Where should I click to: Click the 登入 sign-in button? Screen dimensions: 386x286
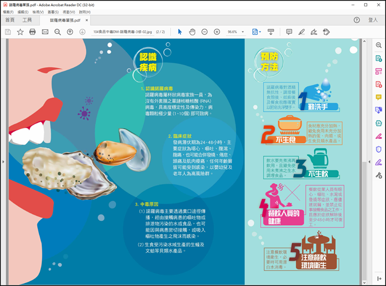click(373, 20)
